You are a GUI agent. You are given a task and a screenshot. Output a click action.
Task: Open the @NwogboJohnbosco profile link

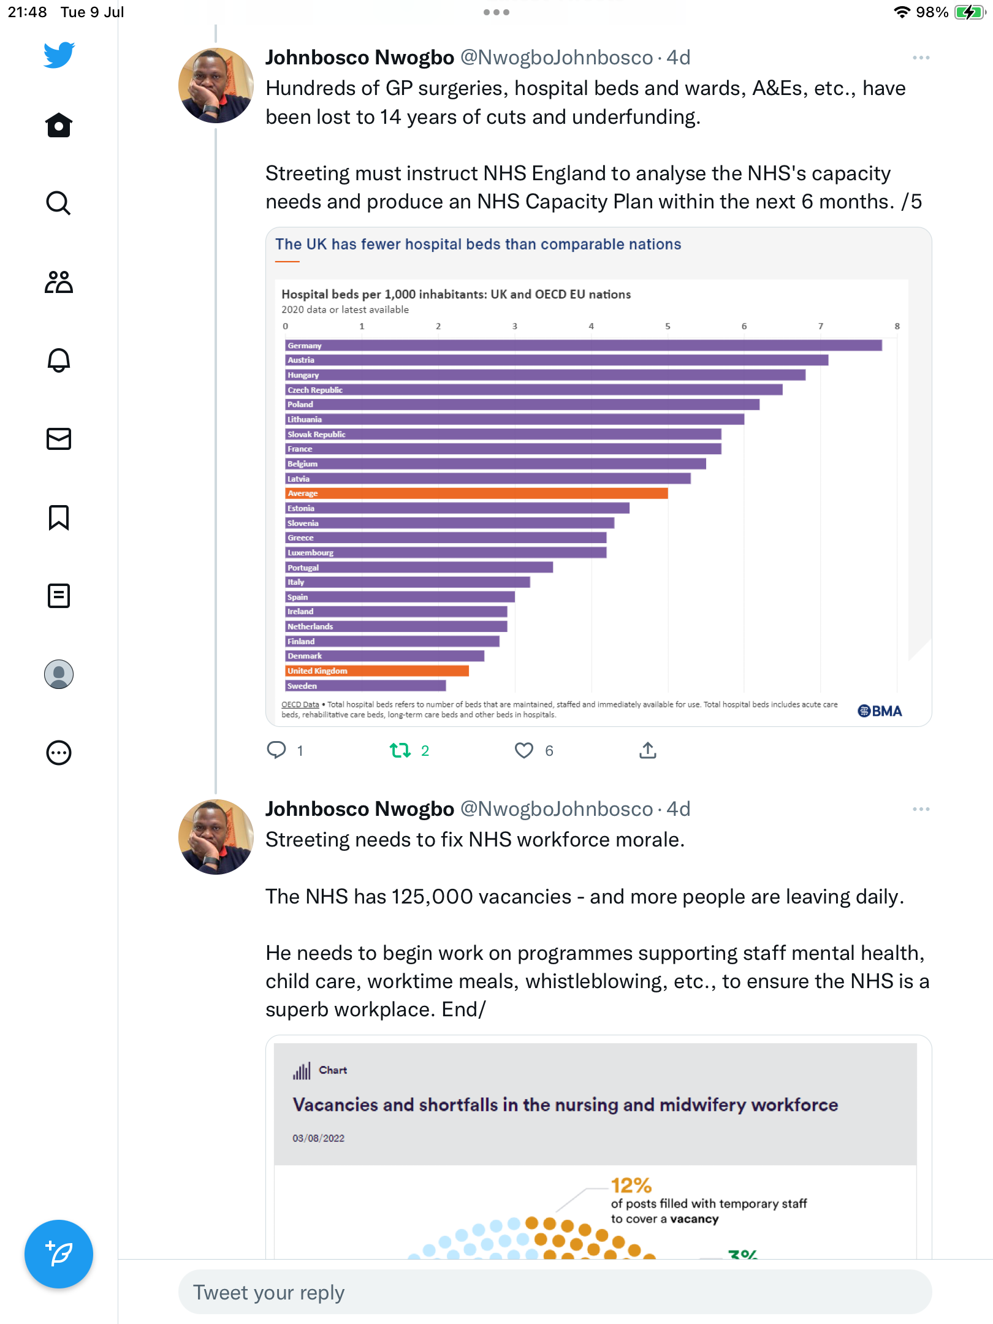pos(557,58)
